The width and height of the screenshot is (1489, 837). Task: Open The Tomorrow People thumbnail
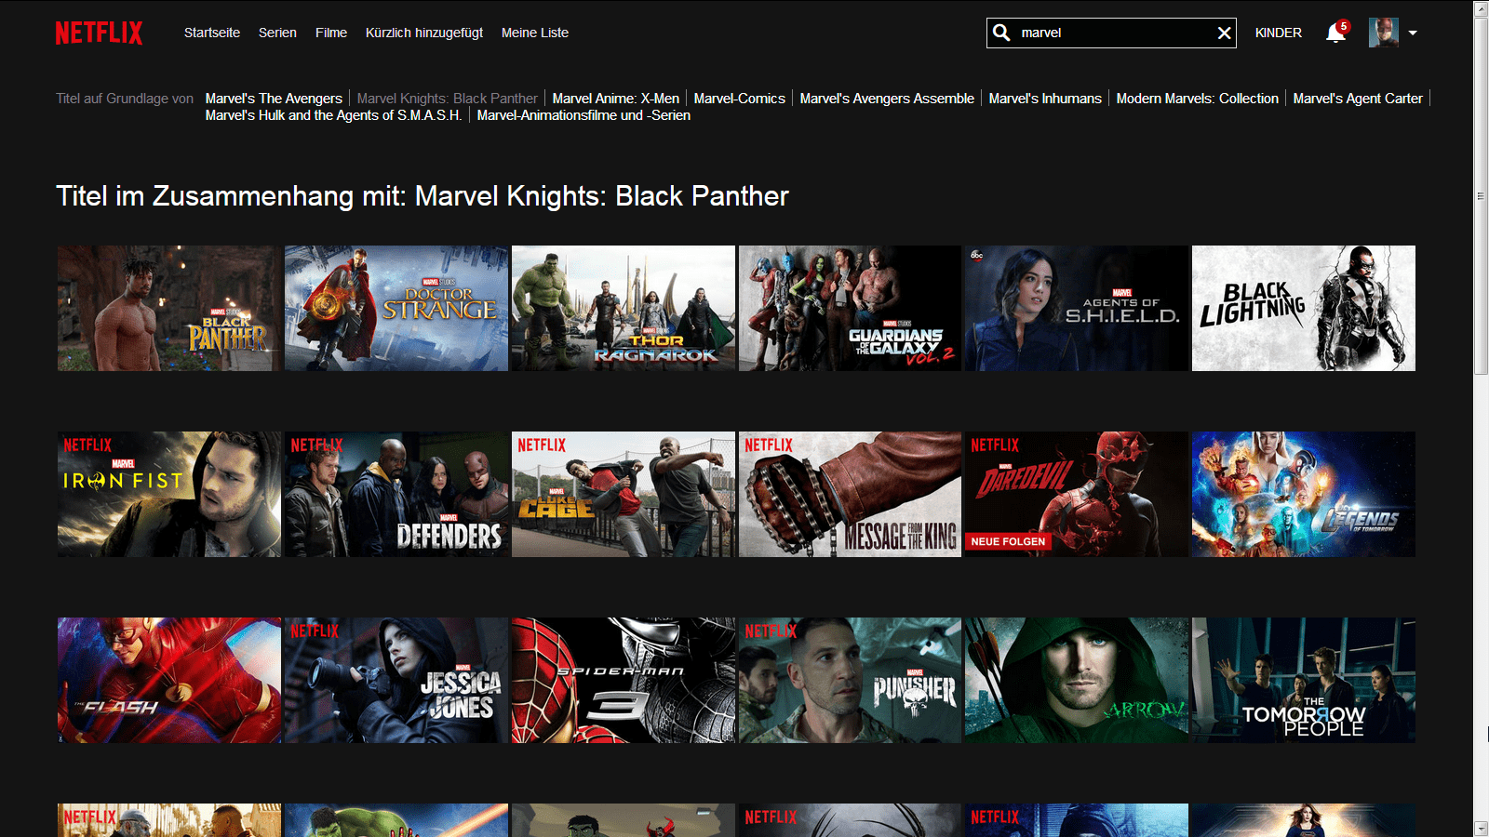1304,680
